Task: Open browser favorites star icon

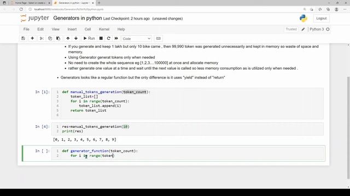Action: [x=320, y=9]
